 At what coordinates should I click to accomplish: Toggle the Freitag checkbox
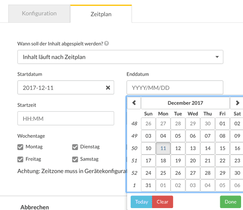[x=20, y=159]
